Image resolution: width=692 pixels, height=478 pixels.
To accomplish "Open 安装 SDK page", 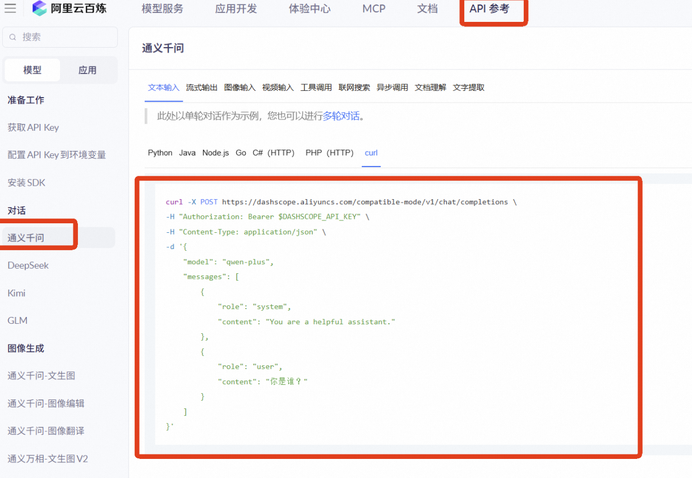I will [26, 182].
